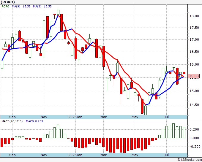Screen dimensions: 202x162
Task: Click the (RORO) chart title
Action: pyautogui.click(x=8, y=2)
